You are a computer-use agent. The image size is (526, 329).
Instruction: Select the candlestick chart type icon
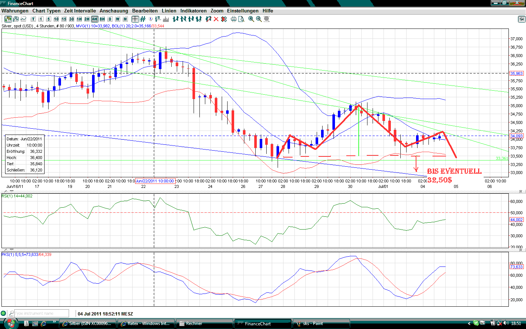pyautogui.click(x=8, y=19)
